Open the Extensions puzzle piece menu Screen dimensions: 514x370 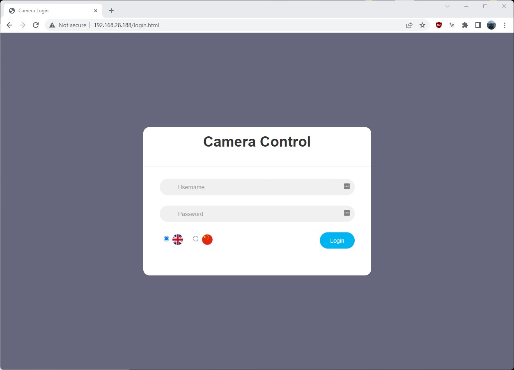[x=465, y=25]
